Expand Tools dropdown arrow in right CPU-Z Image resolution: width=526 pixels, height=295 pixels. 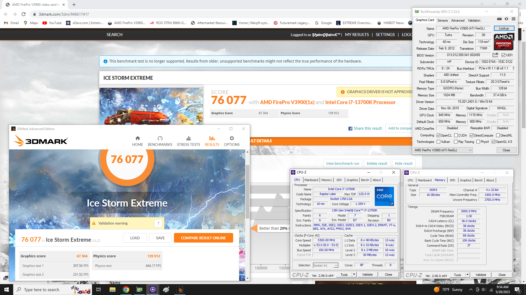tap(467, 275)
